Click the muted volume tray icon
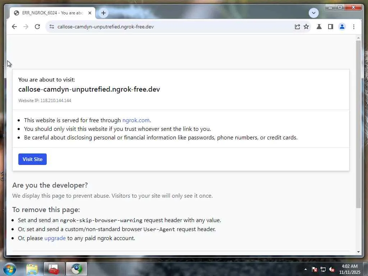The image size is (368, 276). pos(332,269)
